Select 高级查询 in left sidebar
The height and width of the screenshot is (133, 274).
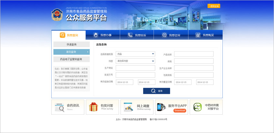tap(72, 52)
